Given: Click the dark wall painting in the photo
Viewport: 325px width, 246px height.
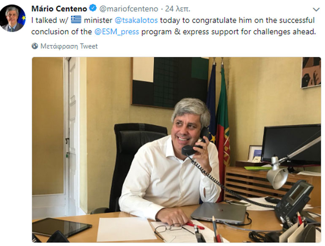Looking at the screenshot, I should pos(171,82).
